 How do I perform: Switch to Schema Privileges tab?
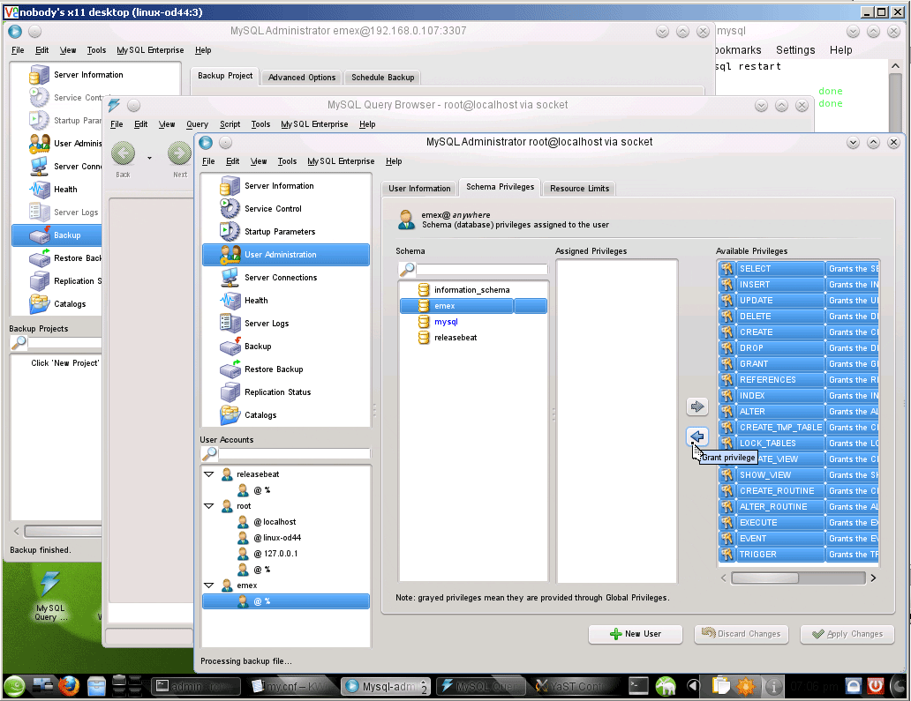point(501,187)
